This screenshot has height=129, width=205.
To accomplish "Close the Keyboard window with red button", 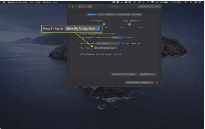I will tap(70, 7).
